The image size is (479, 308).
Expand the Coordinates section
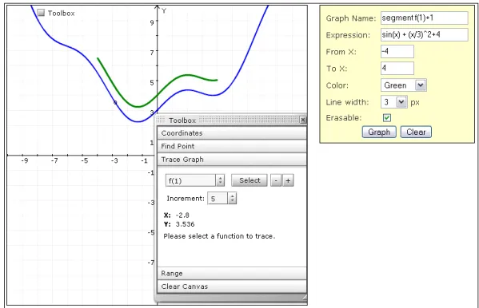[x=232, y=133]
